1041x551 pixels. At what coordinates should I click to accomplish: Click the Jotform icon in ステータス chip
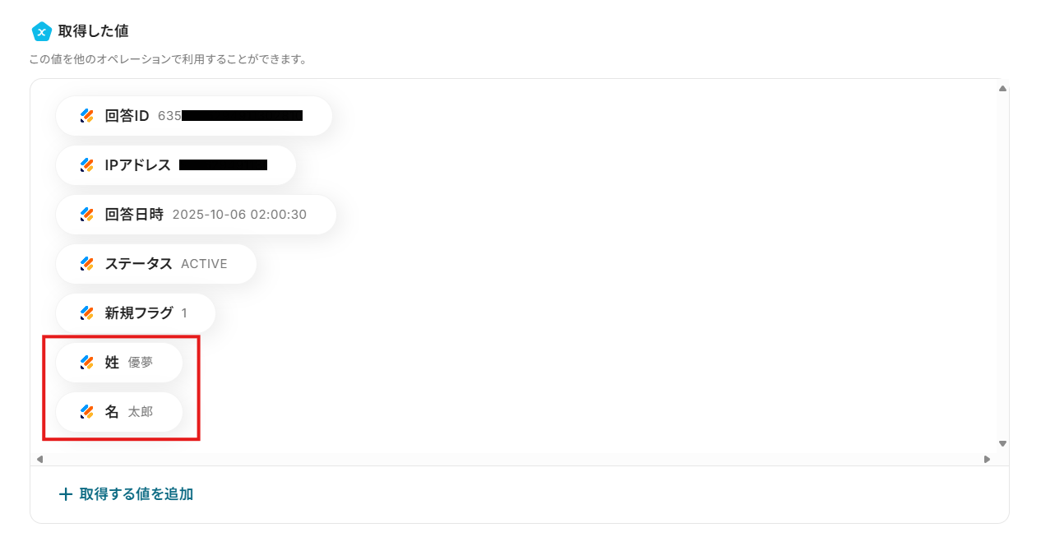point(87,264)
